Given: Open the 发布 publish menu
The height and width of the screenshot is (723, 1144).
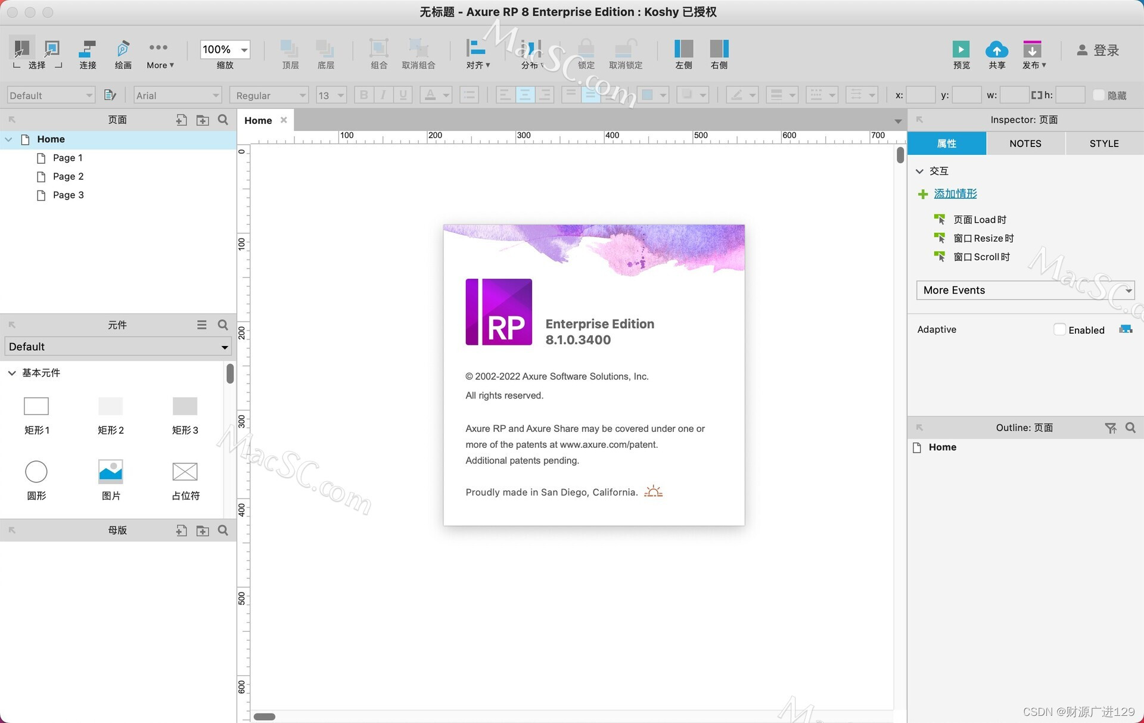Looking at the screenshot, I should tap(1034, 54).
